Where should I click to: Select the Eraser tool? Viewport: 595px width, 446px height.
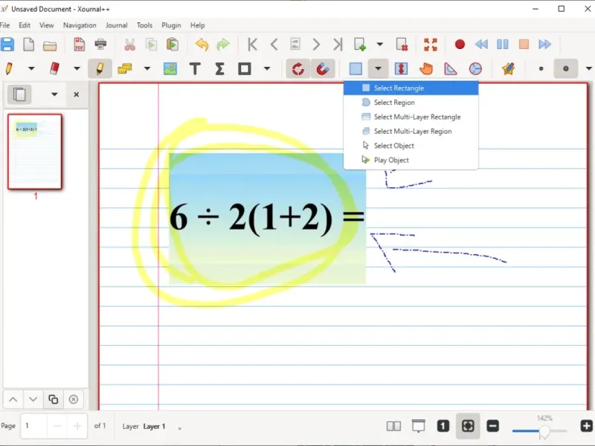(x=54, y=68)
